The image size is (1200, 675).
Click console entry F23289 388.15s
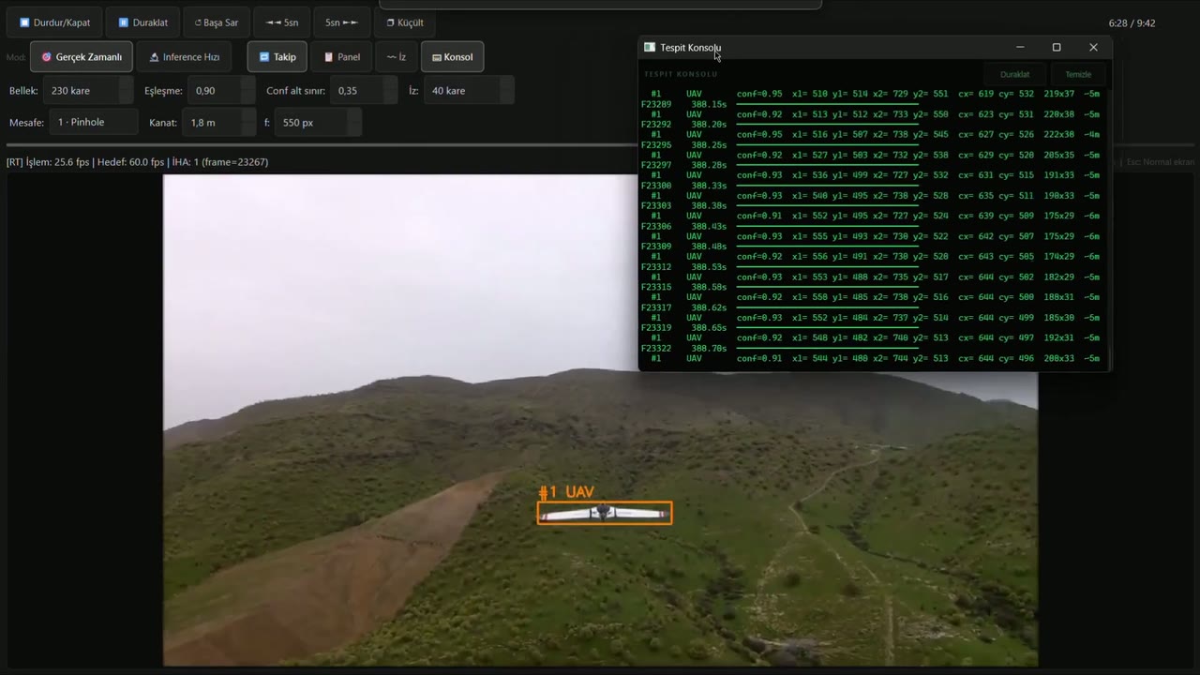coord(683,104)
